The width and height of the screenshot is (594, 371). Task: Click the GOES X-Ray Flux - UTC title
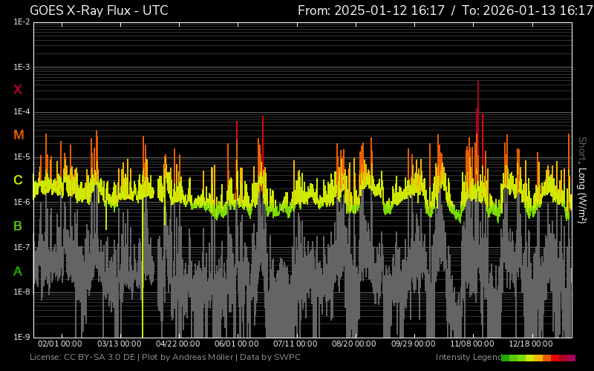(99, 10)
